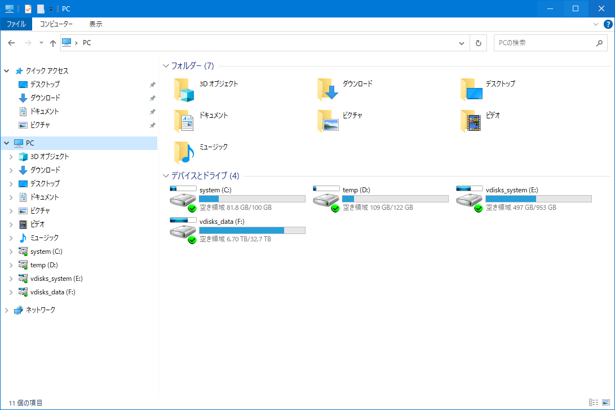Screen dimensions: 615x410
Task: Select the vdisks_data (F:) drive icon
Action: [183, 230]
